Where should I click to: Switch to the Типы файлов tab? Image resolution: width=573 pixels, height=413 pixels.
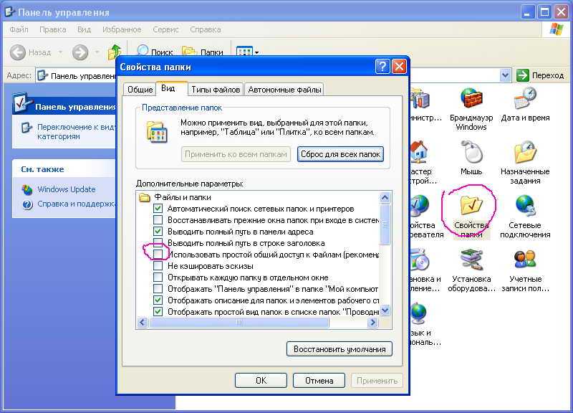click(216, 90)
